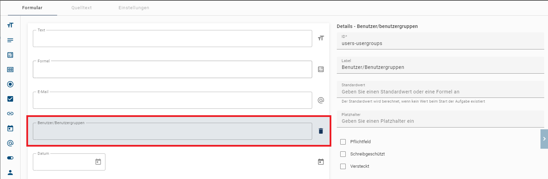The image size is (548, 179).
Task: Add a multiline text area element
Action: [10, 40]
